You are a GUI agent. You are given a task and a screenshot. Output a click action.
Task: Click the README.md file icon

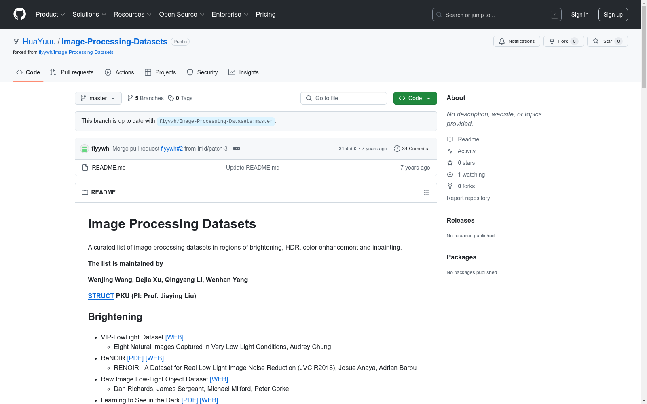[x=85, y=168]
